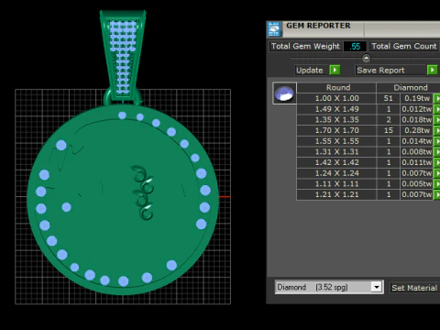Image resolution: width=440 pixels, height=330 pixels.
Task: Click the 0.018tw weight cell
Action: pos(417,120)
